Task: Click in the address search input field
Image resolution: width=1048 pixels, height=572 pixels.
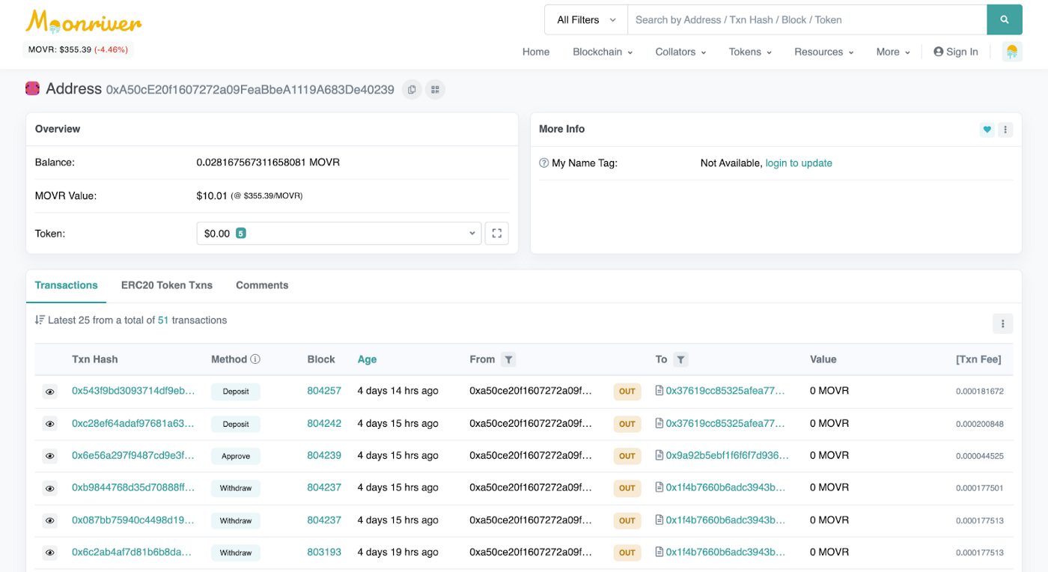Action: point(807,20)
